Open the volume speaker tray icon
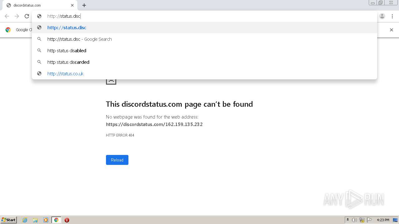399x224 pixels. coord(354,220)
